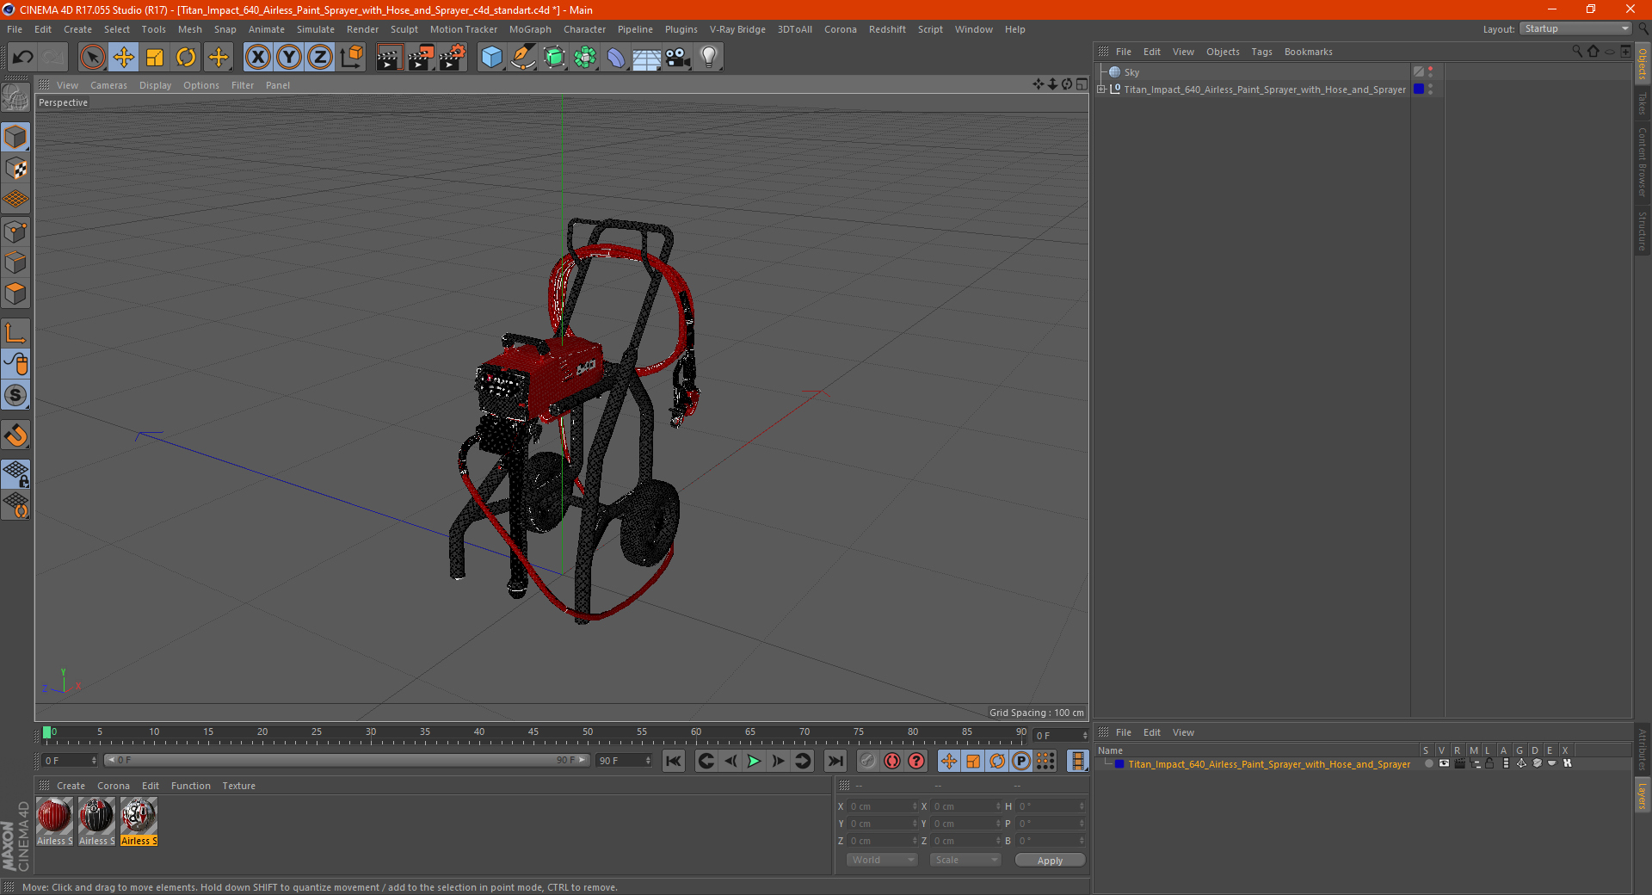Select the Live Selection tool

(92, 58)
